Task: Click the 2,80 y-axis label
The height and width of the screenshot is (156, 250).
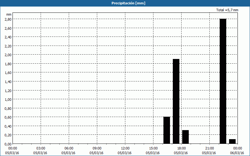Action: tap(9, 19)
